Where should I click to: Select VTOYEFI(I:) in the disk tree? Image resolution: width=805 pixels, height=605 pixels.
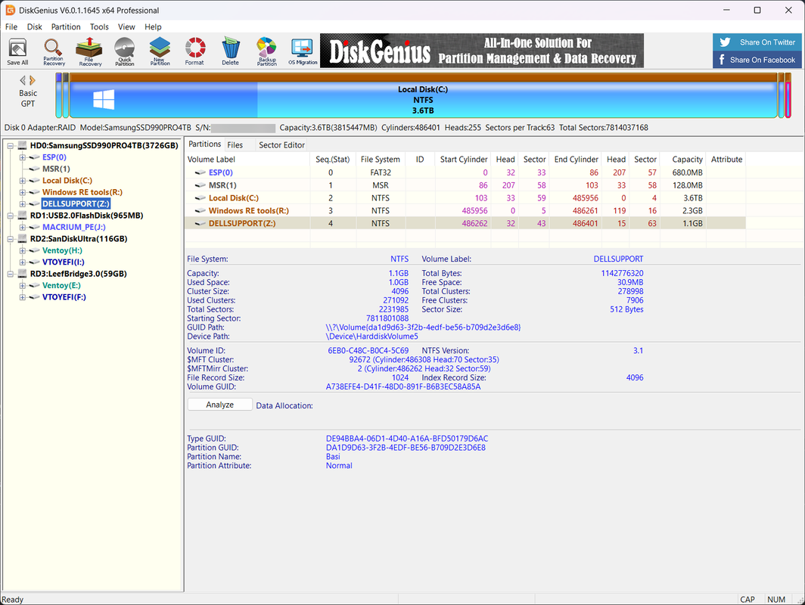(63, 262)
